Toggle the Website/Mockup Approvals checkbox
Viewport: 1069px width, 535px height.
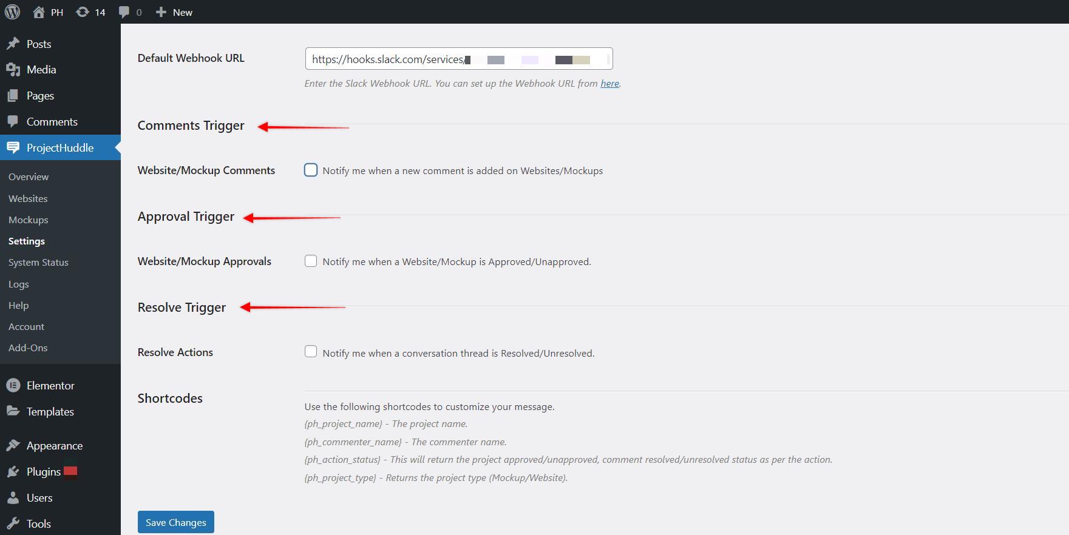311,261
